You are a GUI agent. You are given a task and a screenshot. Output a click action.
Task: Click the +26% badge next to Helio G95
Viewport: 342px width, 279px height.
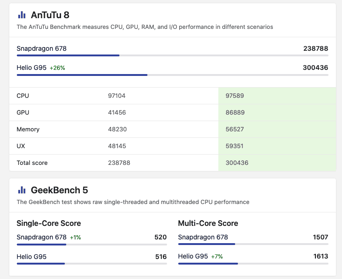tap(57, 68)
